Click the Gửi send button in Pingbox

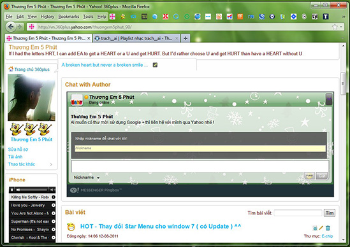pos(322,176)
